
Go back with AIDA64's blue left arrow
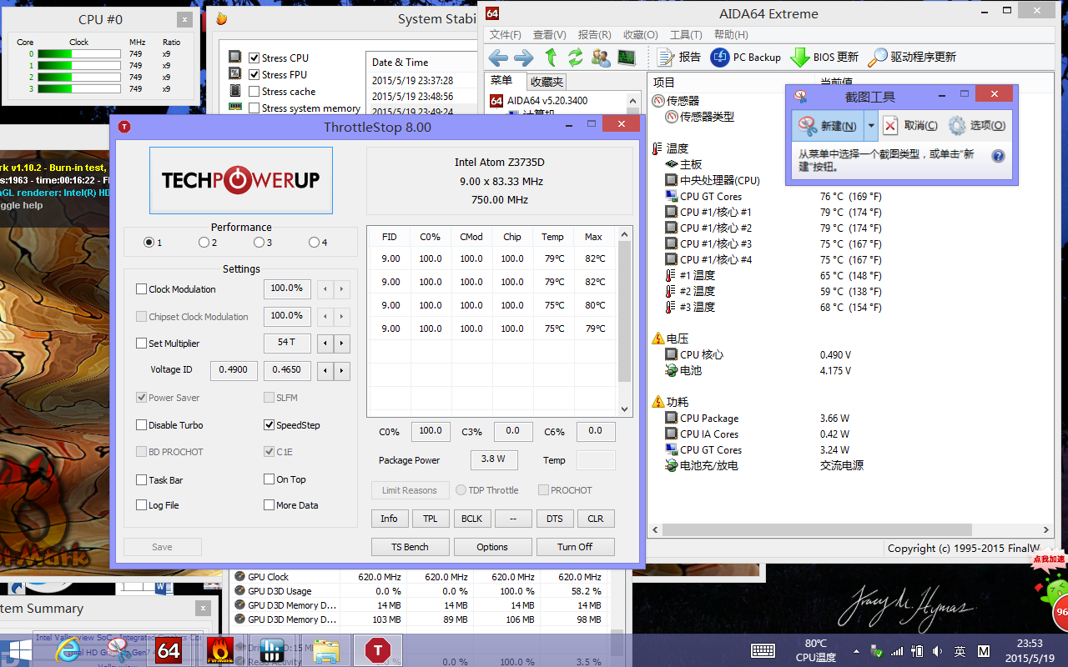tap(498, 58)
